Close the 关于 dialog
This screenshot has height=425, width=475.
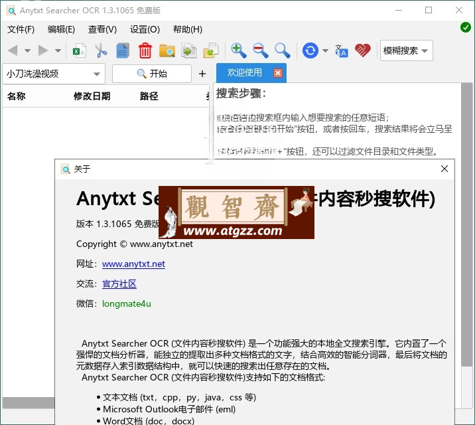click(x=444, y=169)
